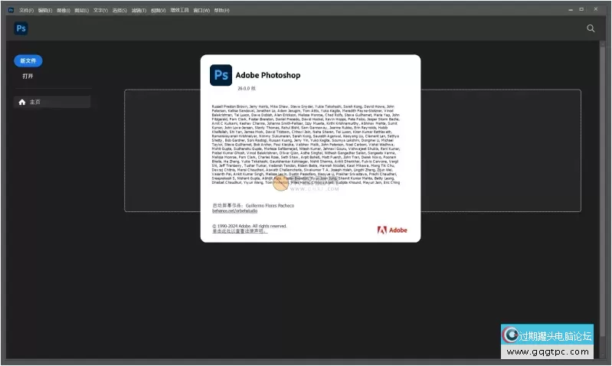Click the small Ps icon in the title bar

tap(11, 11)
